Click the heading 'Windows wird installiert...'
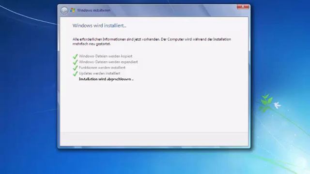The image size is (310, 174). [x=99, y=26]
